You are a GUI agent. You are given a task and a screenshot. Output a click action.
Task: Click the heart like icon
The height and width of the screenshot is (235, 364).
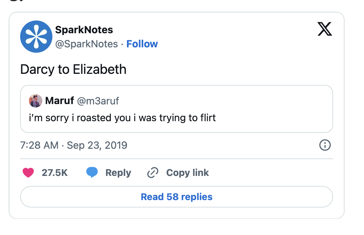click(28, 173)
